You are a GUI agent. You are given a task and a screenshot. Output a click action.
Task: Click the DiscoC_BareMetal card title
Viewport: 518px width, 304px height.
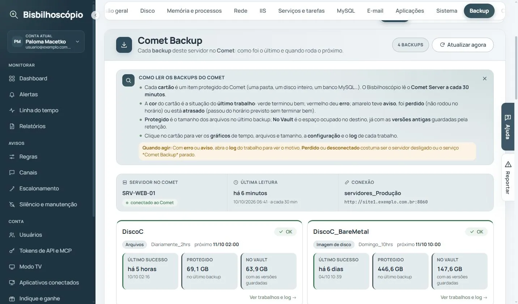point(341,232)
